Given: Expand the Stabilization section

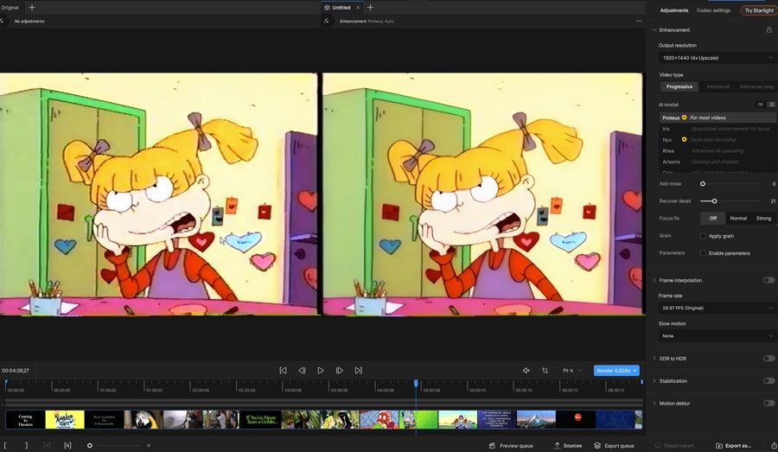Looking at the screenshot, I should (654, 381).
